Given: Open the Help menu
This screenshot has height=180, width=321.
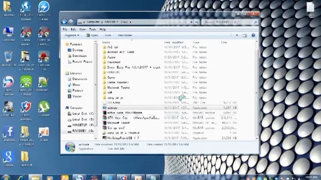Looking at the screenshot, I should [x=102, y=29].
